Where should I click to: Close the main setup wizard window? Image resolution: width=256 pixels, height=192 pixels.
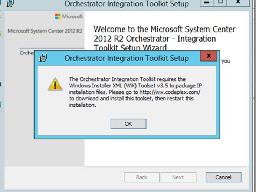238,3
